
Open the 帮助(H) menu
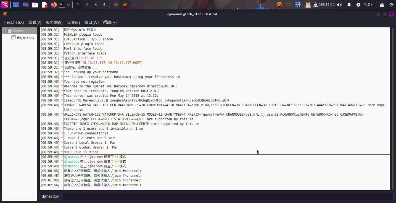coord(110,22)
